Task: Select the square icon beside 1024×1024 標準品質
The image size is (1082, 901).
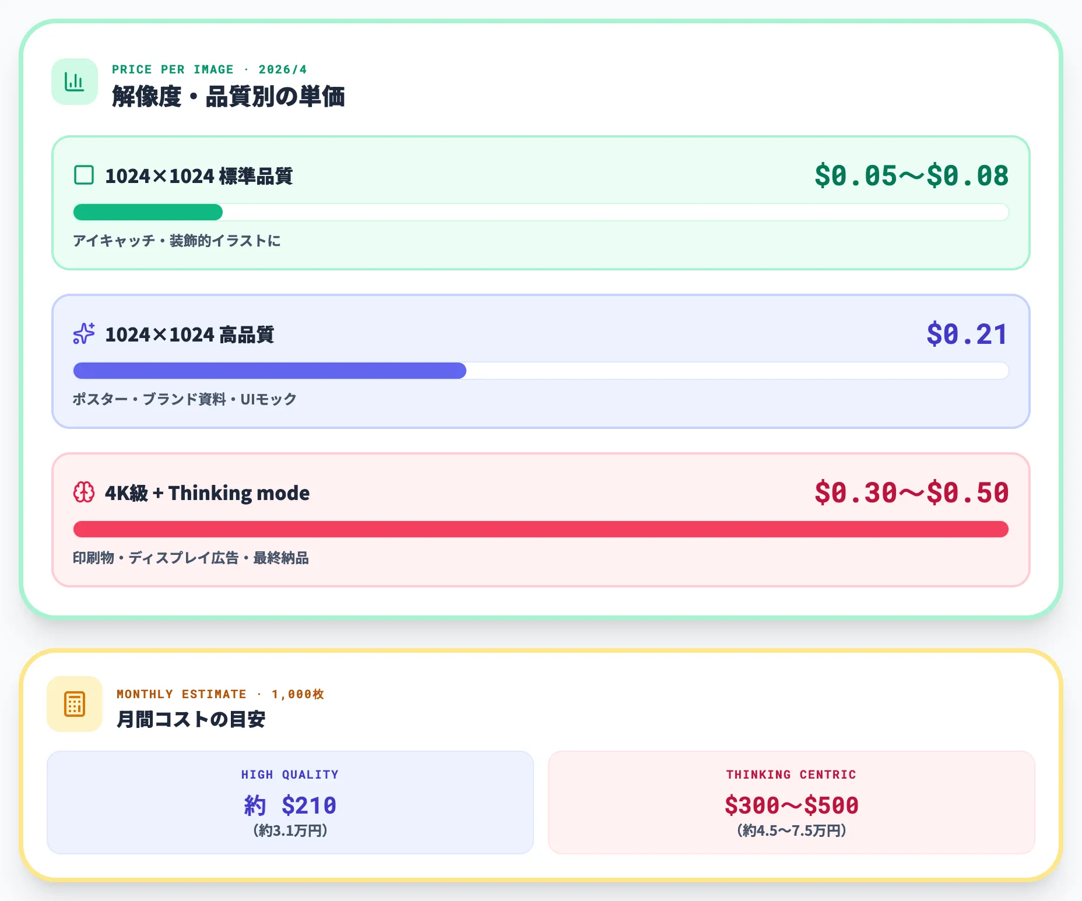Action: [84, 174]
